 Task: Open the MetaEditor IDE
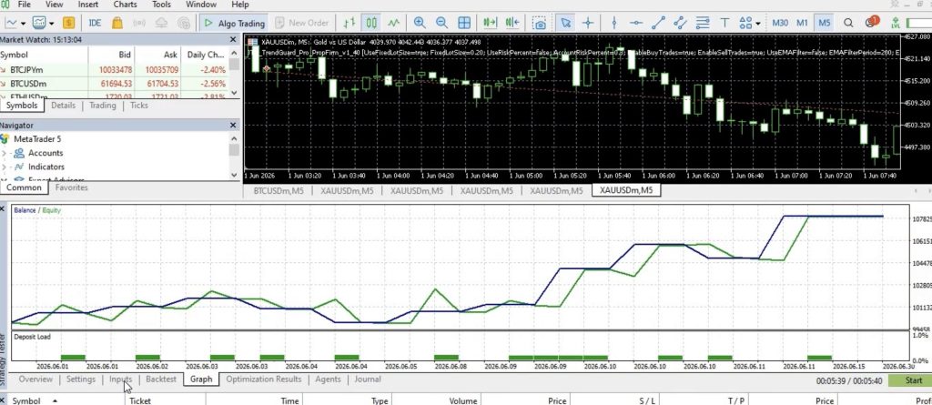click(x=95, y=23)
